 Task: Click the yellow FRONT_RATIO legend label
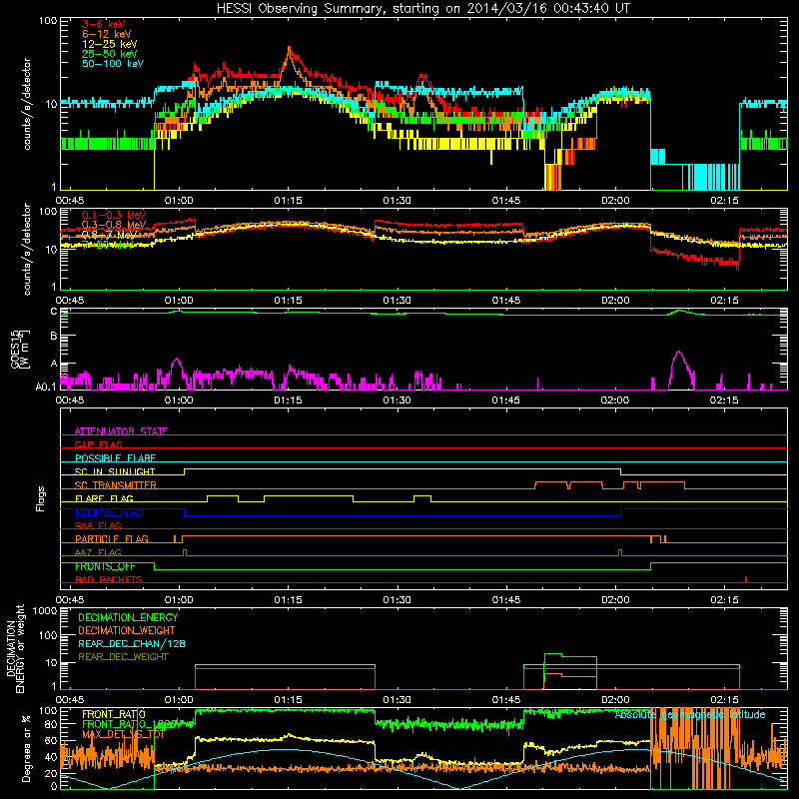pos(114,714)
